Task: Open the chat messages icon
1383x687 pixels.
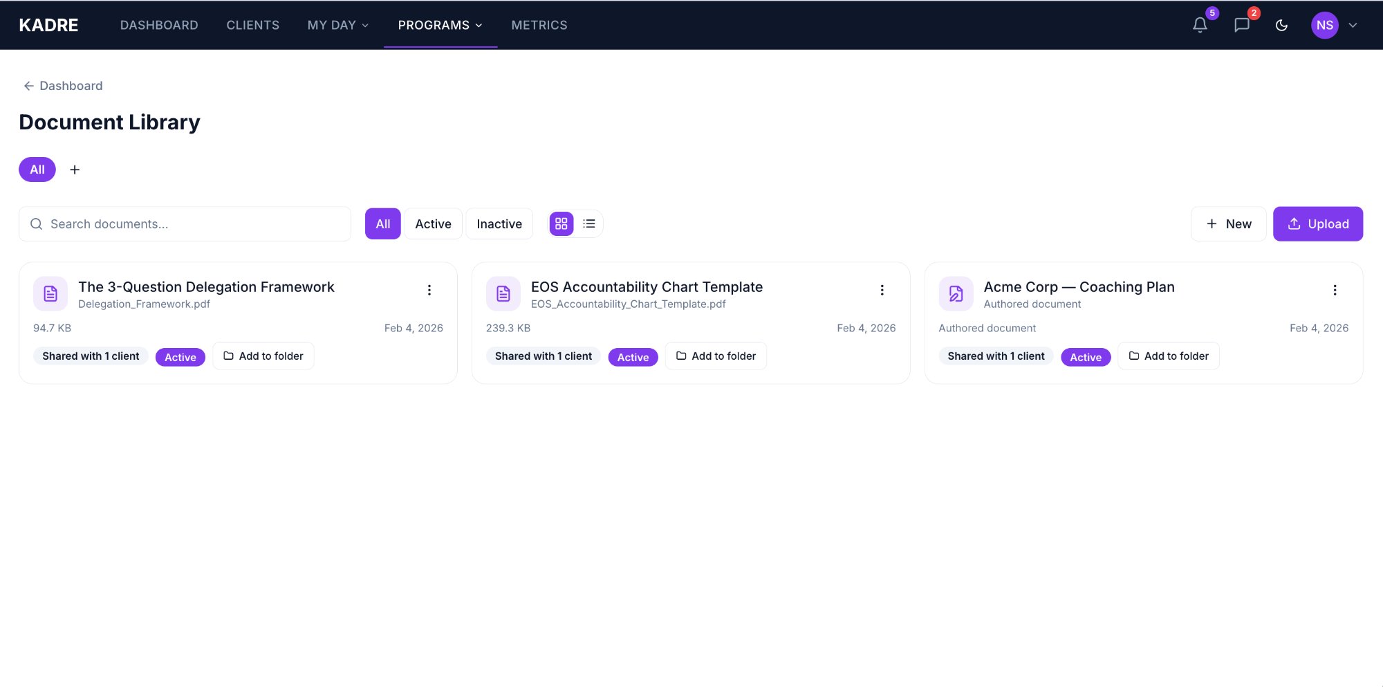Action: (1241, 26)
